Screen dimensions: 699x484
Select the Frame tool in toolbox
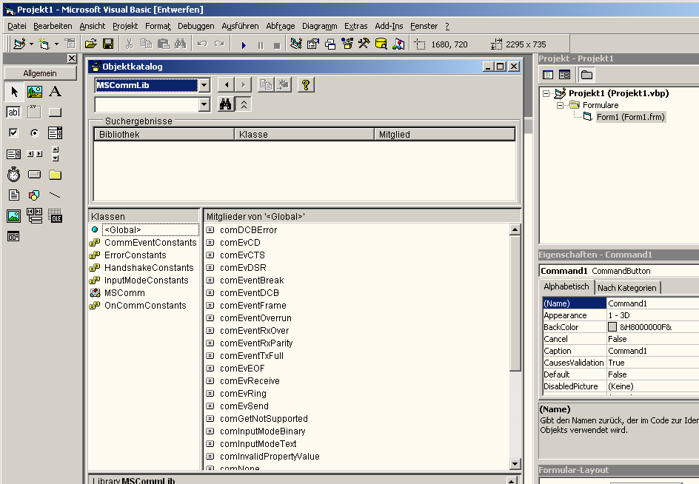pyautogui.click(x=34, y=112)
